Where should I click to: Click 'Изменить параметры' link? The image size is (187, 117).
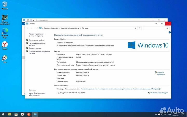(160, 73)
